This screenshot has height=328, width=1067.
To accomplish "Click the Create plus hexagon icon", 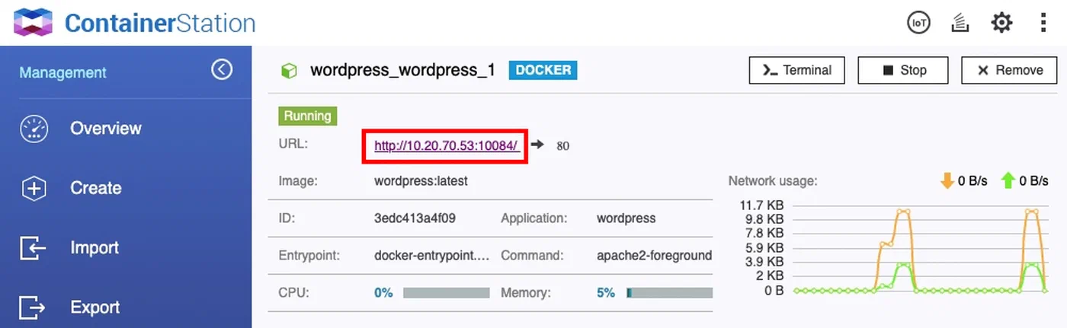I will pos(34,188).
